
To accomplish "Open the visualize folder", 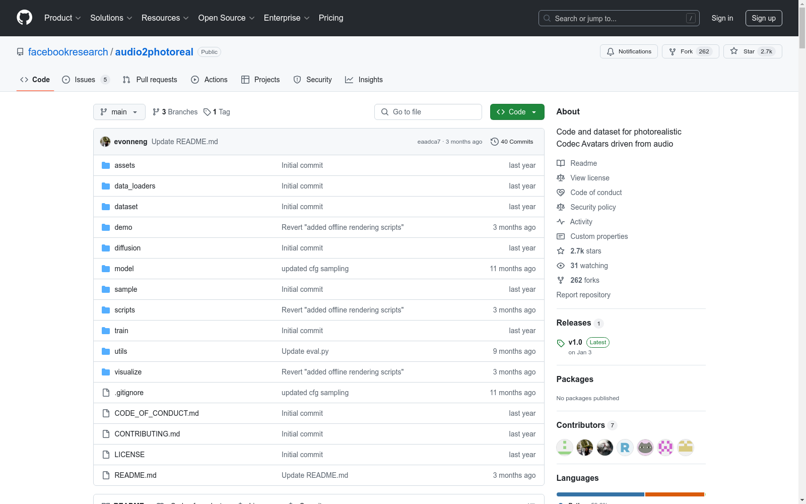I will click(128, 372).
